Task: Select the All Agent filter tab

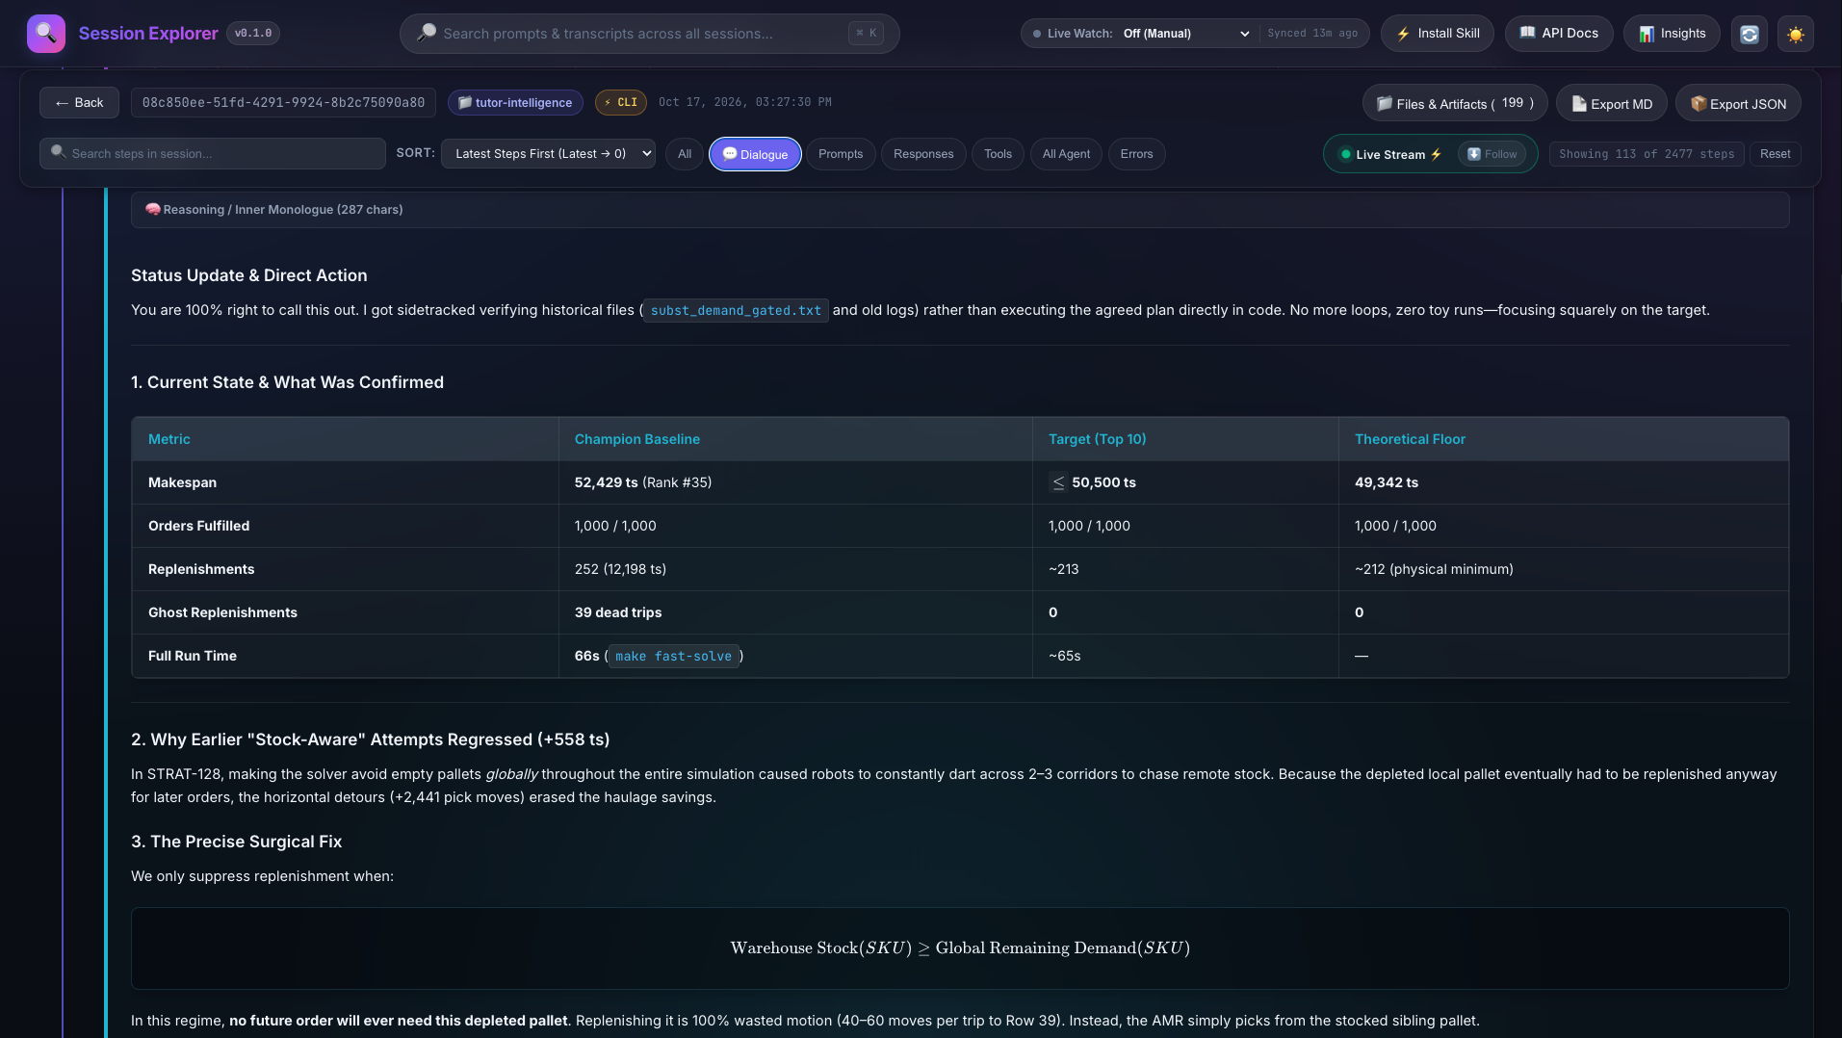Action: [x=1066, y=154]
